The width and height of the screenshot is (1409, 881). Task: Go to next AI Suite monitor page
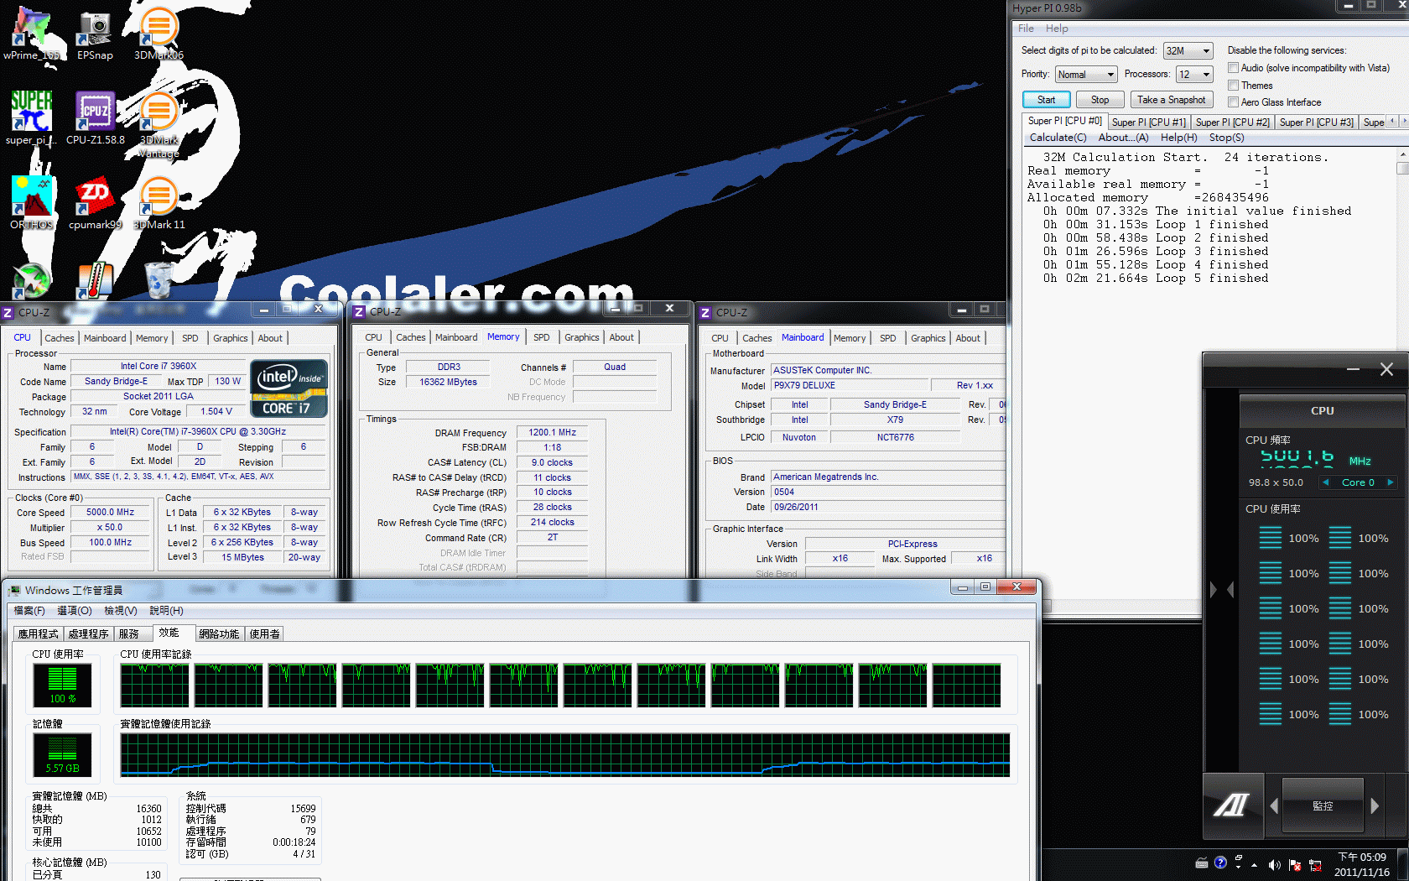1375,805
